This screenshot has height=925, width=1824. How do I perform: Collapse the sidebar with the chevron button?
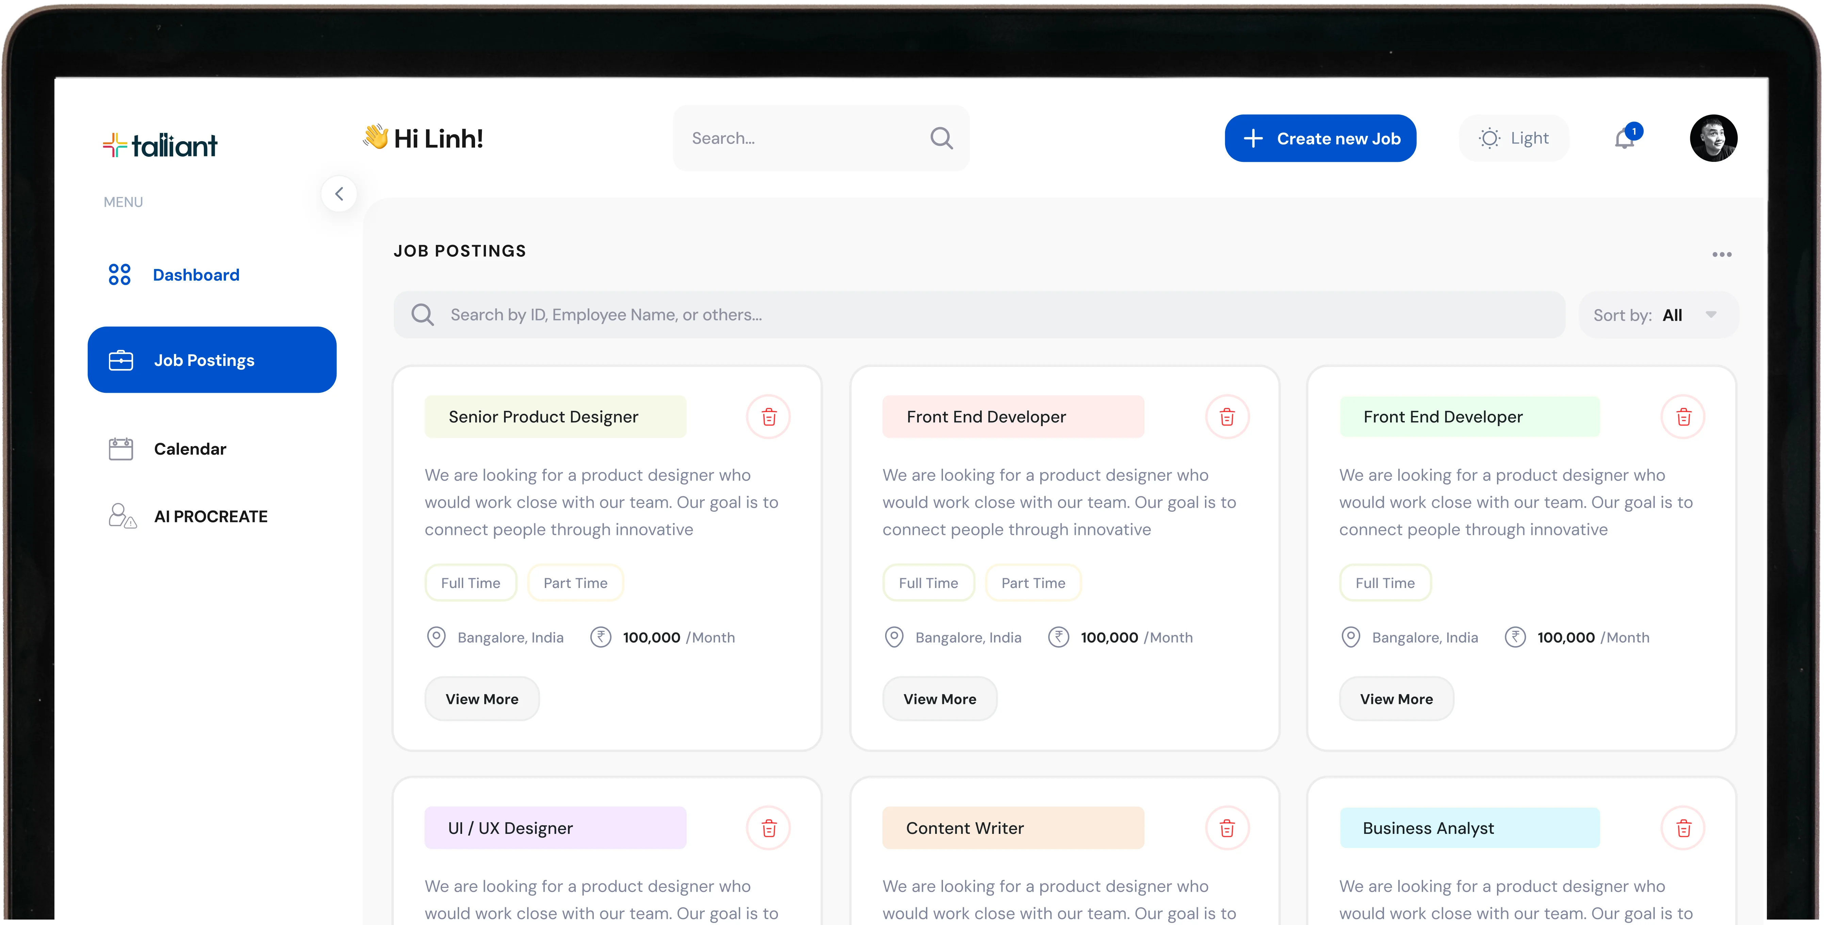339,194
